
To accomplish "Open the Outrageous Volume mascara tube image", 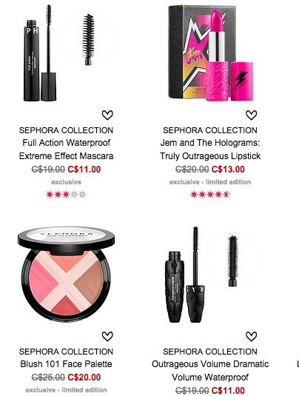I will [185, 275].
